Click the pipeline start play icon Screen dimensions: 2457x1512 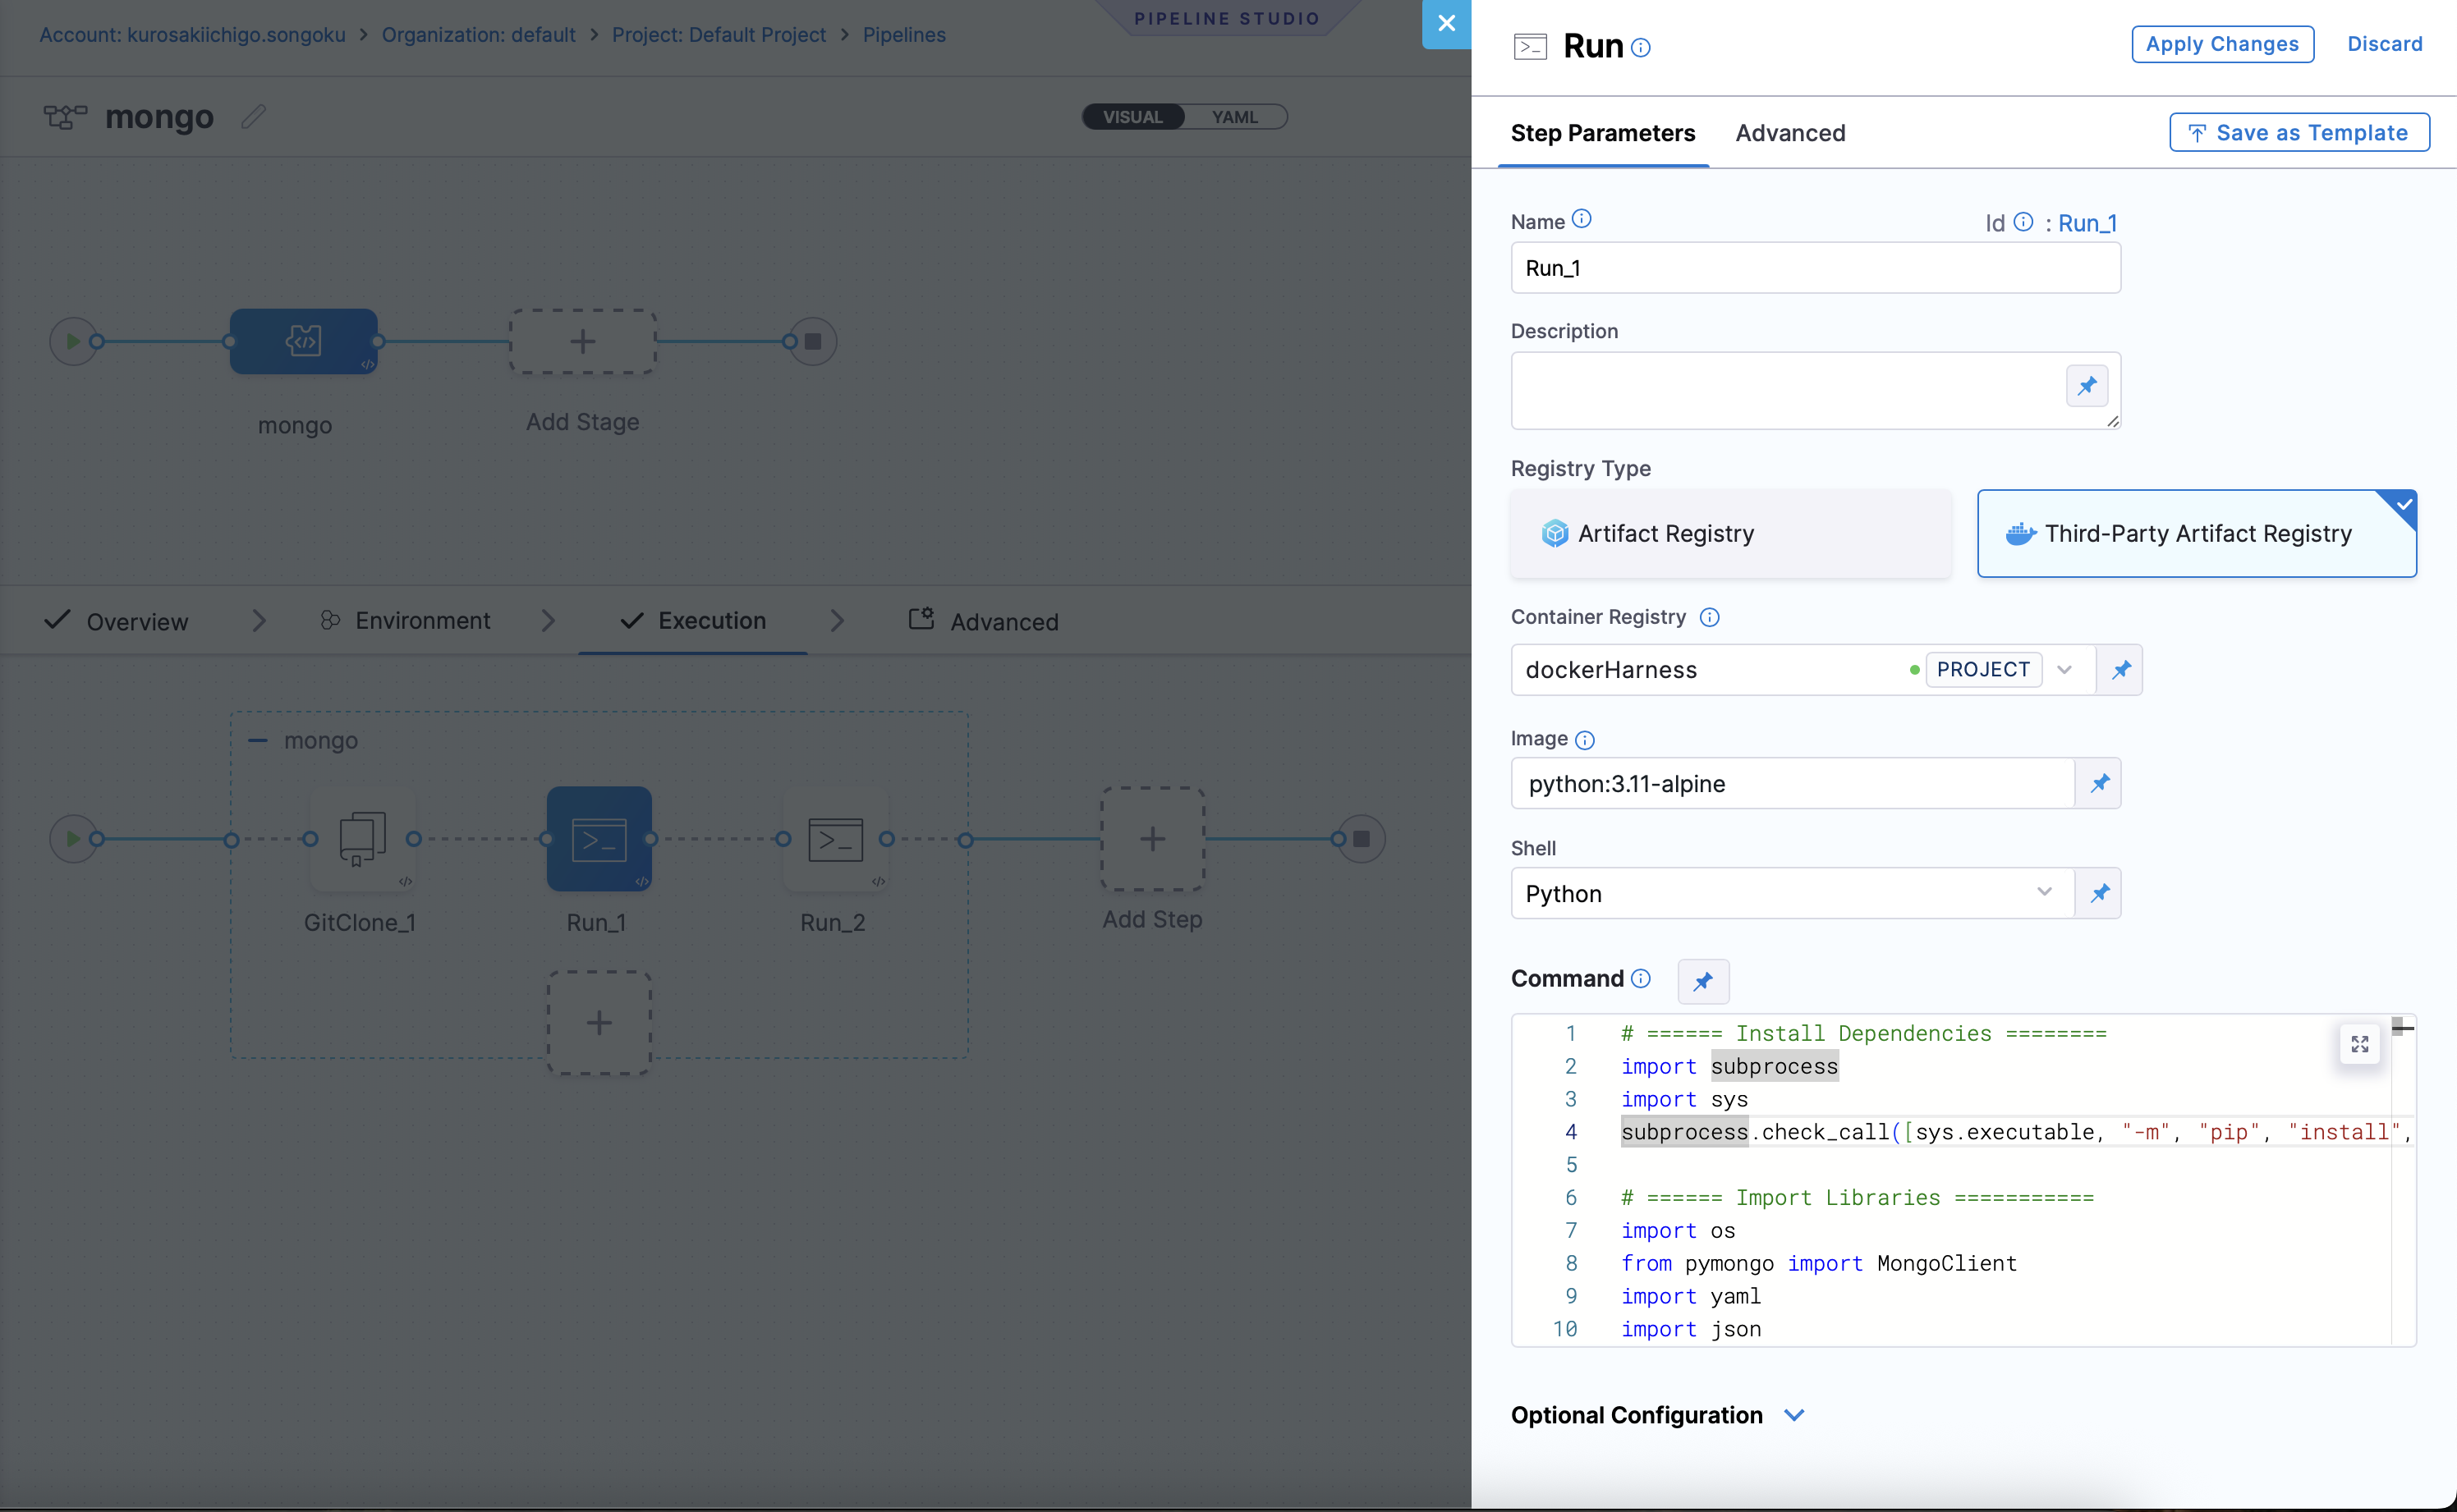[x=74, y=341]
